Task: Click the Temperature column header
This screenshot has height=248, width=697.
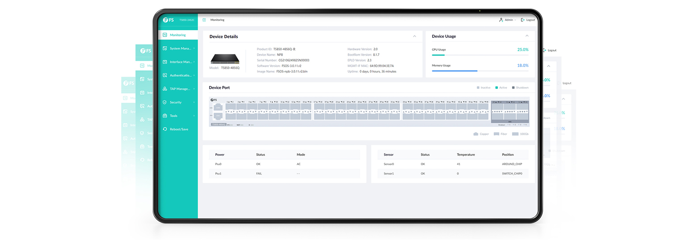Action: coord(466,154)
